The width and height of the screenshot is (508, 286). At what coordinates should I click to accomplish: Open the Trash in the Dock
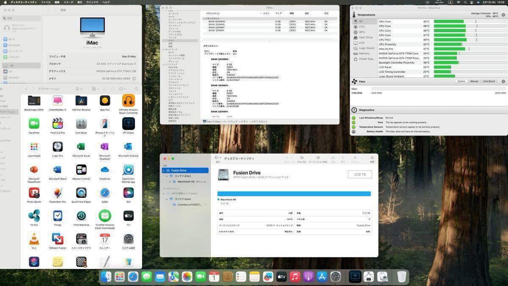pyautogui.click(x=402, y=277)
